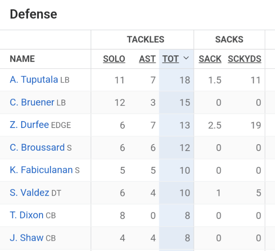Sort by AST column header
The width and height of the screenshot is (275, 251).
click(x=147, y=59)
